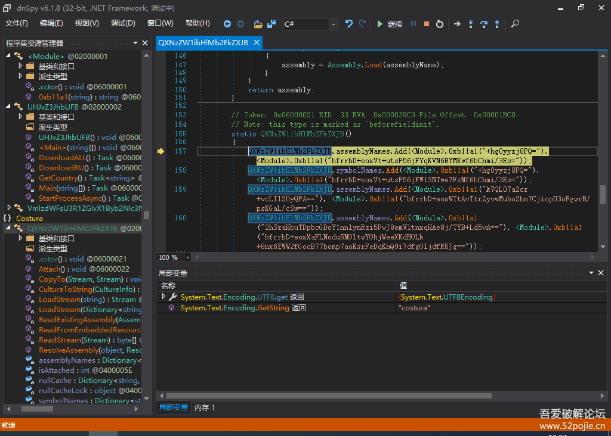Open search with the magnifier icon
The image size is (611, 436).
(x=515, y=24)
